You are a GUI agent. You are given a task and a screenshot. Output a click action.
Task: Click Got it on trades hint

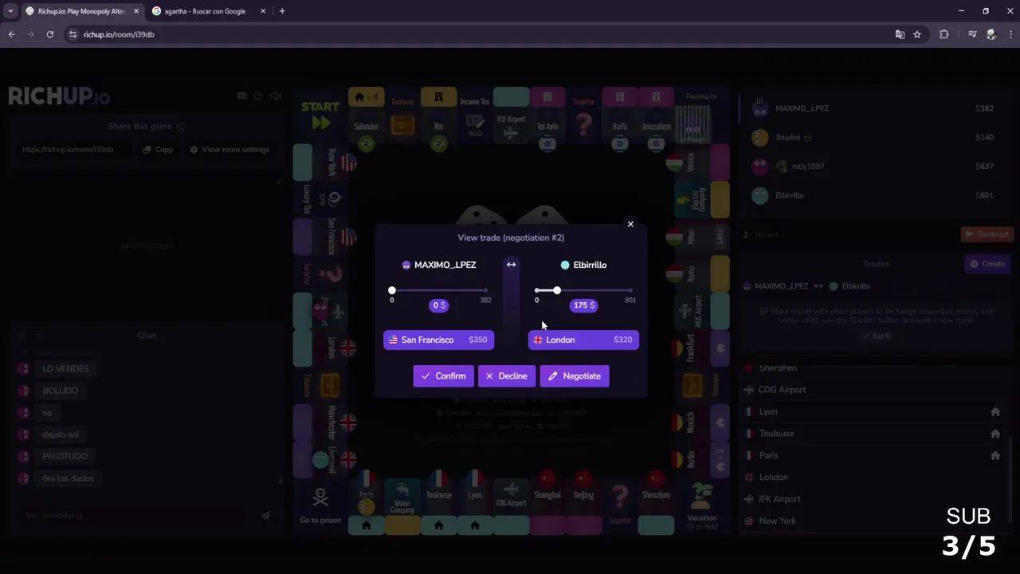pos(875,336)
